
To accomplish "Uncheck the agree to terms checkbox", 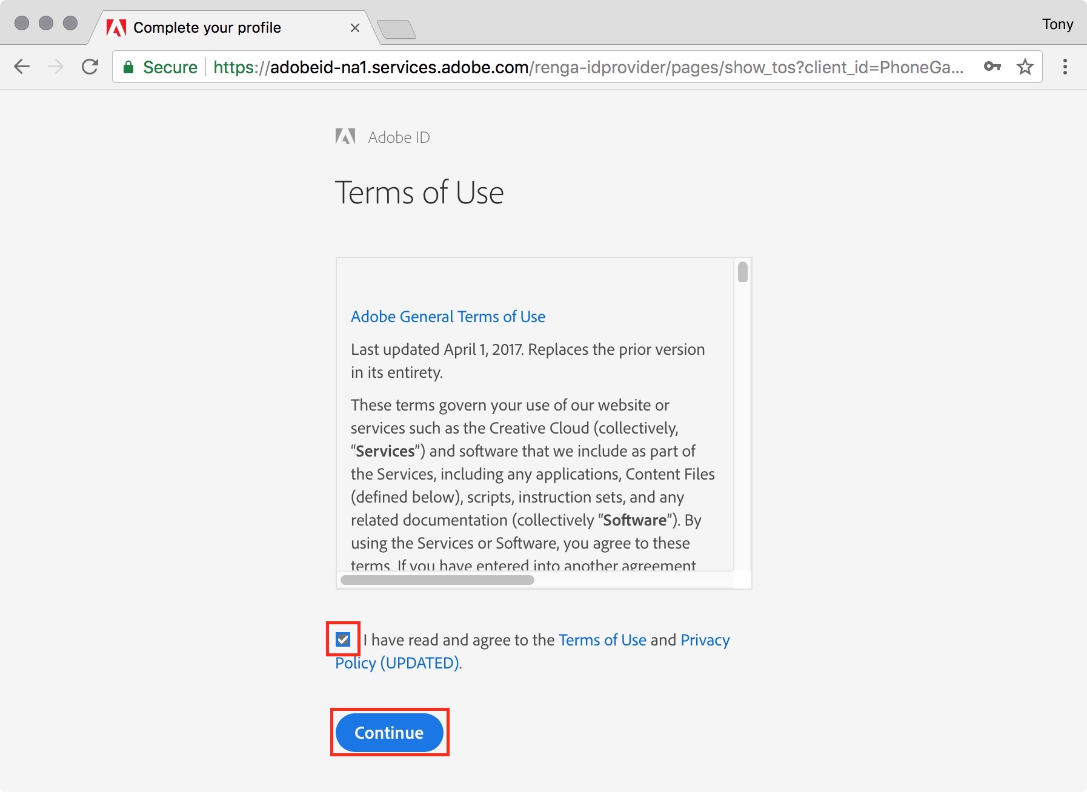I will click(343, 639).
